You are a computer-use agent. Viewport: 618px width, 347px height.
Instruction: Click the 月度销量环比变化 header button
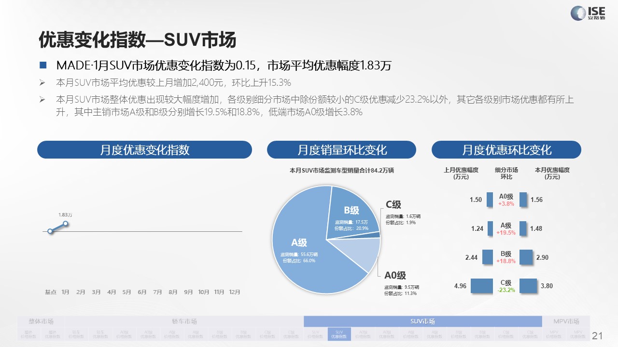pos(341,150)
